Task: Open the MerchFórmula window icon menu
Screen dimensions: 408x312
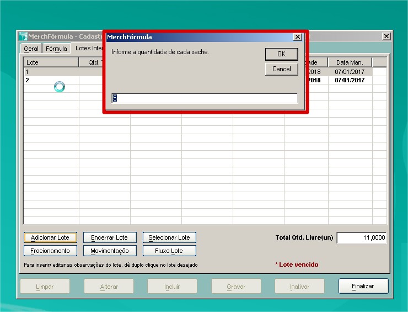Action: click(x=23, y=36)
